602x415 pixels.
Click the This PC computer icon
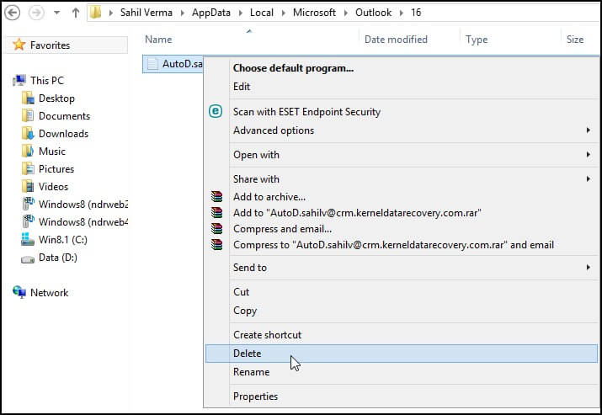click(x=19, y=81)
